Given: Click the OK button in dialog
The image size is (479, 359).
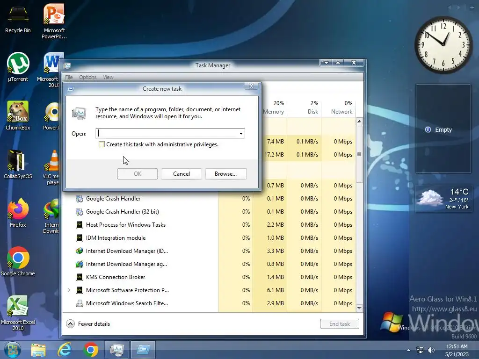Looking at the screenshot, I should tap(138, 174).
